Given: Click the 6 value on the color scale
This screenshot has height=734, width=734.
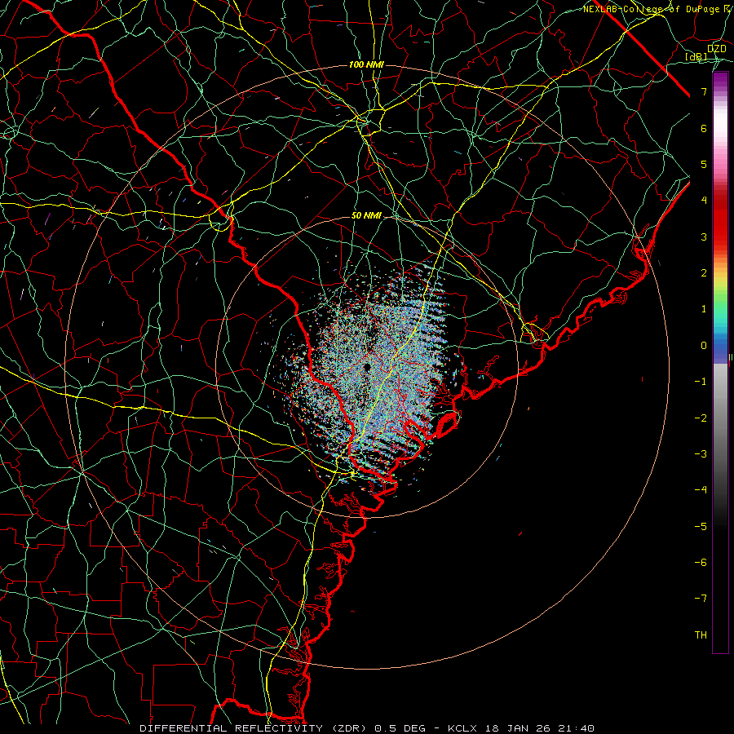Looking at the screenshot, I should 704,128.
